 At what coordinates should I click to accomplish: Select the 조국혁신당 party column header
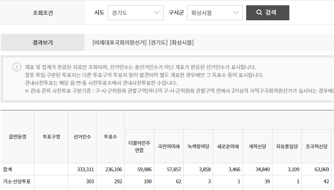(x=317, y=146)
